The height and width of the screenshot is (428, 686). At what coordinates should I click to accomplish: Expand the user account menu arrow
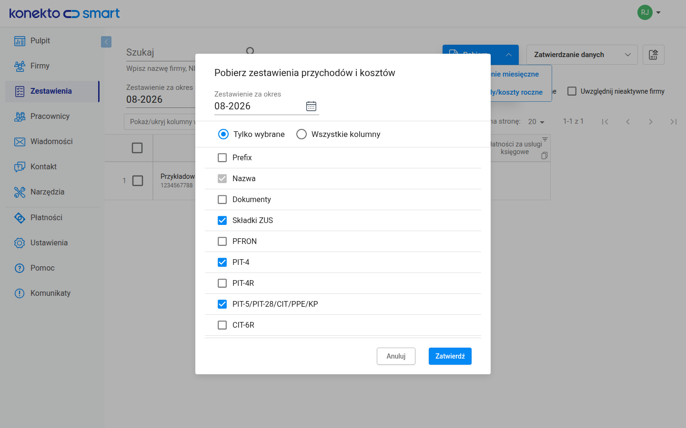[x=658, y=12]
